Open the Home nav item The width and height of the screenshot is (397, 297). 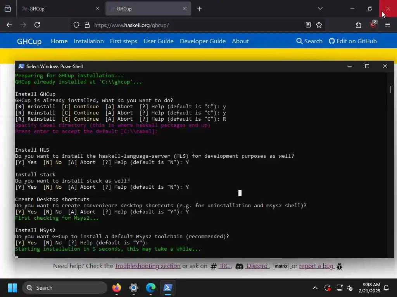coord(59,41)
